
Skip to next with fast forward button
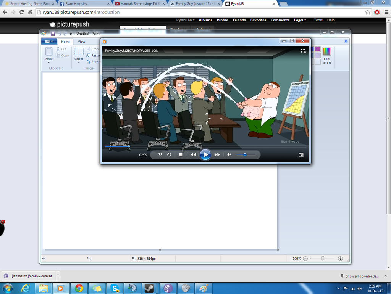pyautogui.click(x=217, y=154)
